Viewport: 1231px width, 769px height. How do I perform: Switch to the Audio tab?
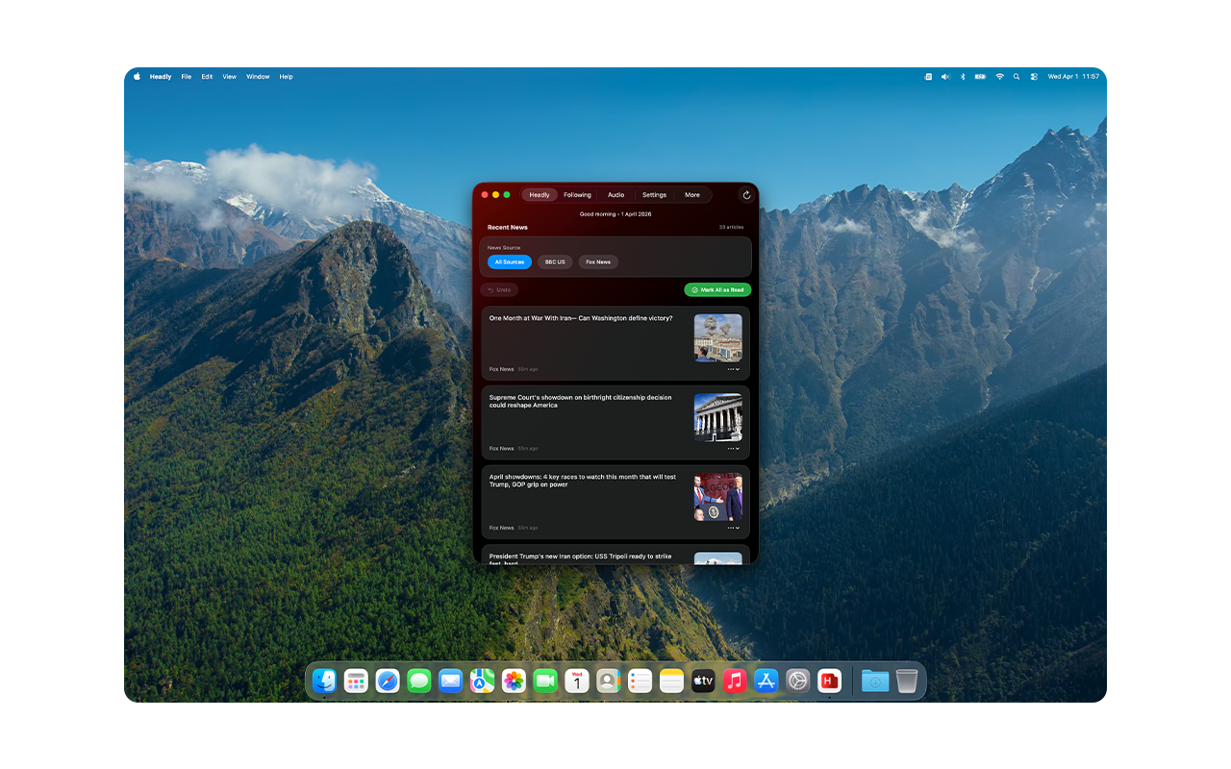coord(615,195)
